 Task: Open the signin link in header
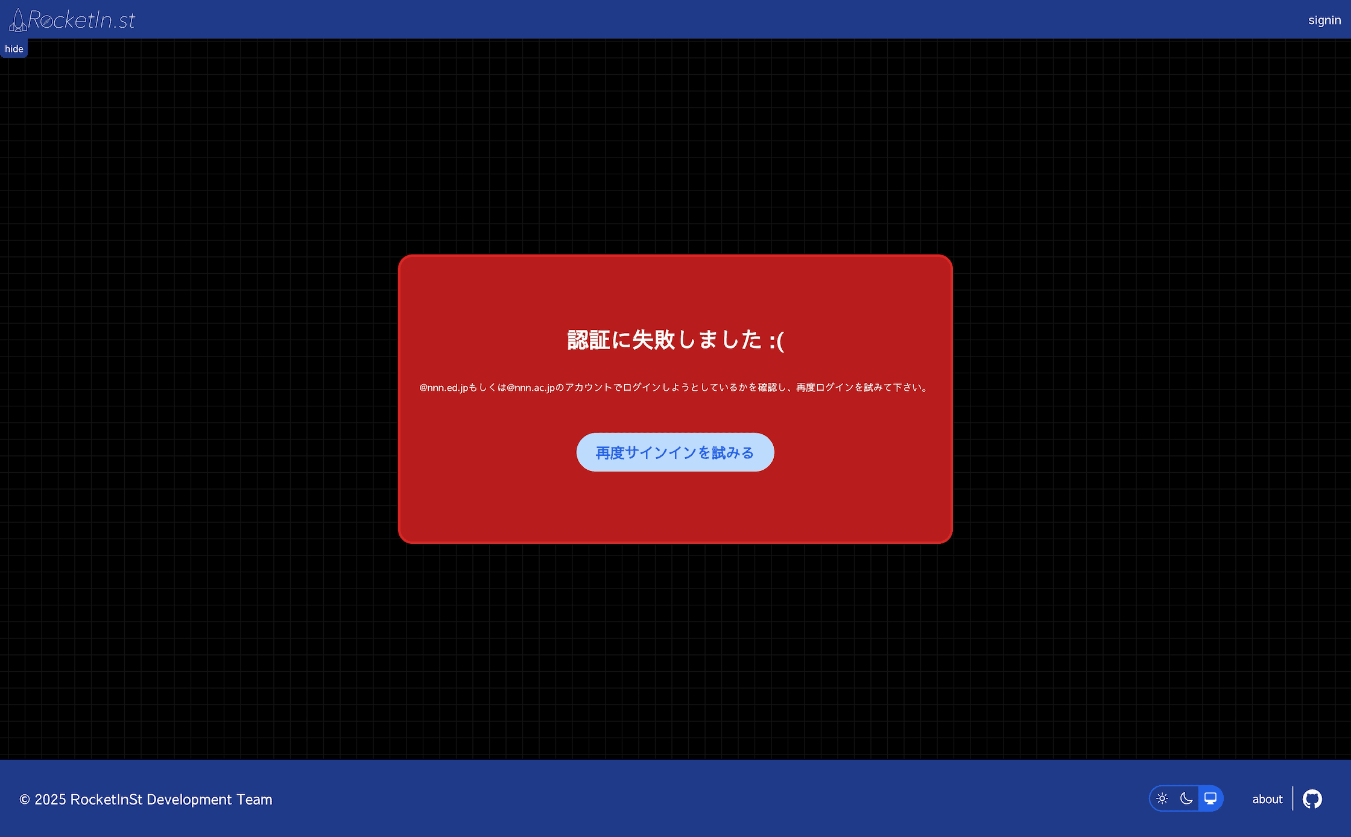point(1324,20)
